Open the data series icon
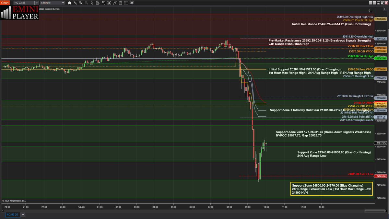389x219 pixels. pos(109,3)
